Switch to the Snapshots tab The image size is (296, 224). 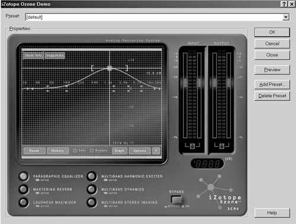pos(54,56)
